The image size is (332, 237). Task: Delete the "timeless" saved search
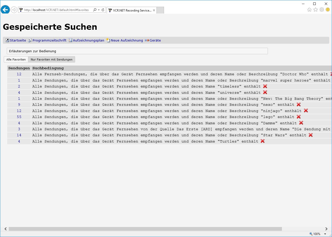[265, 86]
